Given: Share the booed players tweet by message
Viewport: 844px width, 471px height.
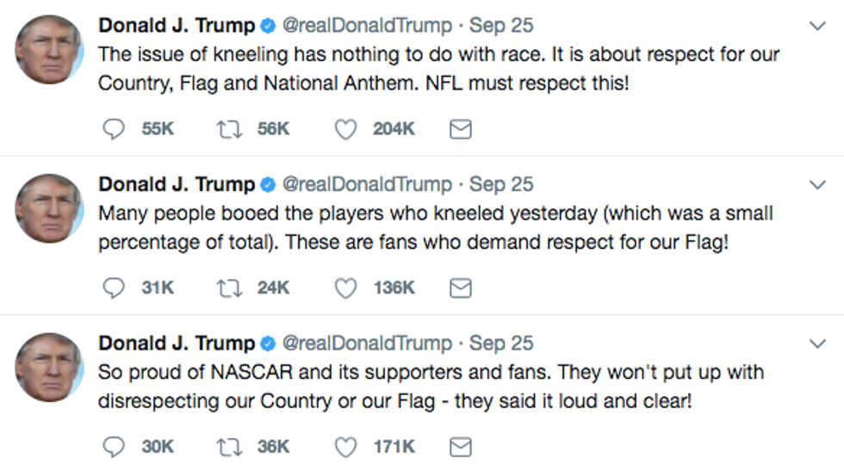Looking at the screenshot, I should pyautogui.click(x=461, y=288).
